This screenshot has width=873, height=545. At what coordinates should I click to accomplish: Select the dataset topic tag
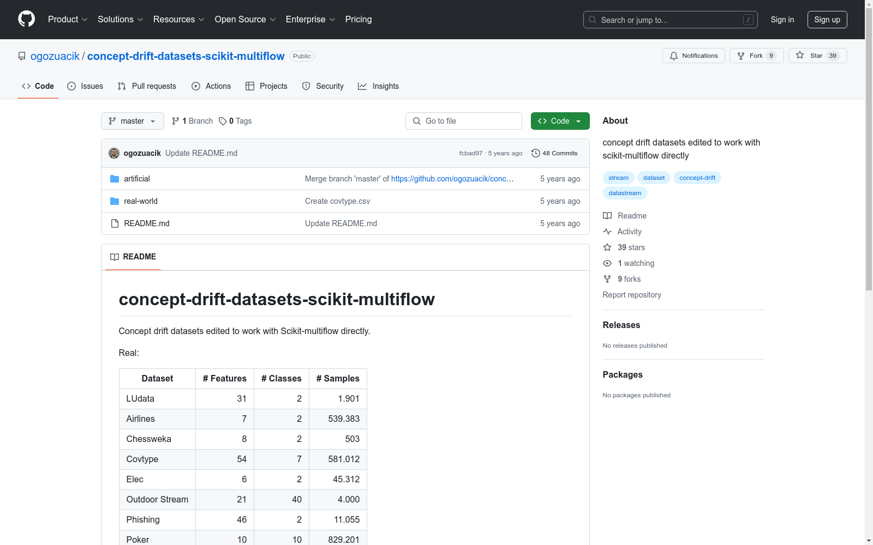[654, 178]
